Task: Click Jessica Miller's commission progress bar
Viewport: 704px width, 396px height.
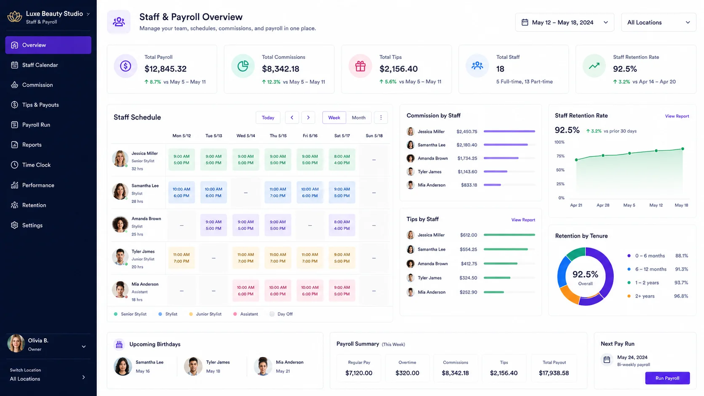Action: [509, 131]
